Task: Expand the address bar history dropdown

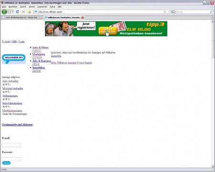Action: 168,12
